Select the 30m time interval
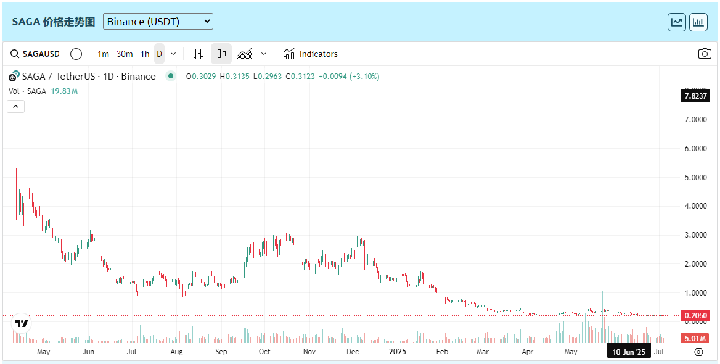The height and width of the screenshot is (364, 720). click(x=125, y=54)
